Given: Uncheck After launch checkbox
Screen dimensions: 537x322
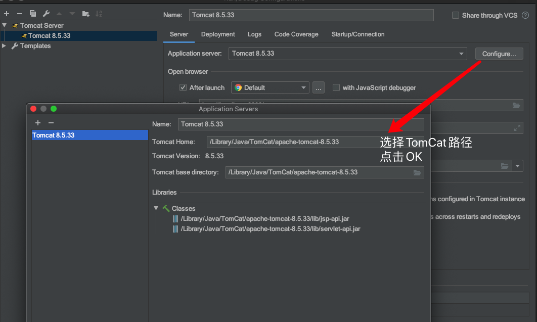Looking at the screenshot, I should tap(183, 87).
